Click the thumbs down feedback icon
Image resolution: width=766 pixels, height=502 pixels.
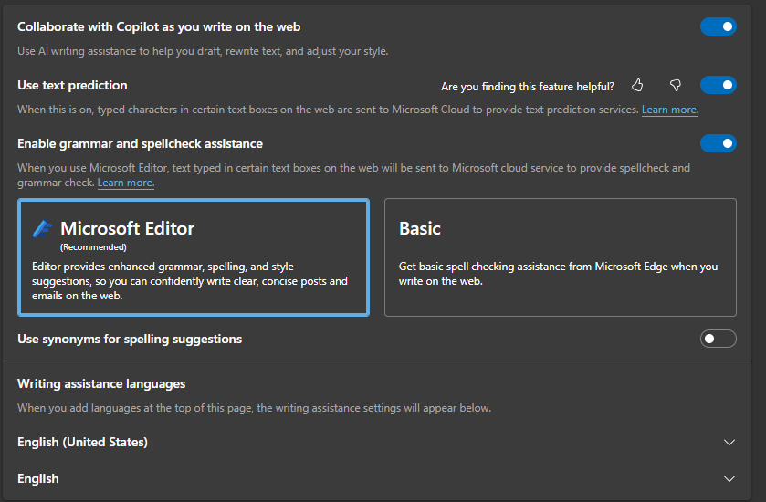coord(675,86)
